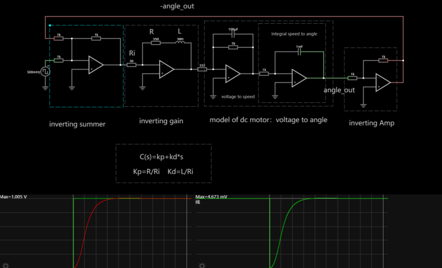Click the cyan corner handle of summer box

pyautogui.click(x=50, y=25)
